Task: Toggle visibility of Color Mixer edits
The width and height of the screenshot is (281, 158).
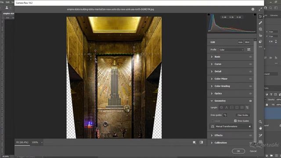Action: tap(250, 79)
